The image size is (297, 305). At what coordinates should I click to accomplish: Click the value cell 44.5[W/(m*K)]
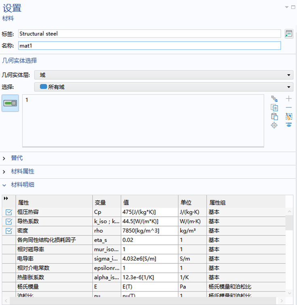pyautogui.click(x=150, y=221)
